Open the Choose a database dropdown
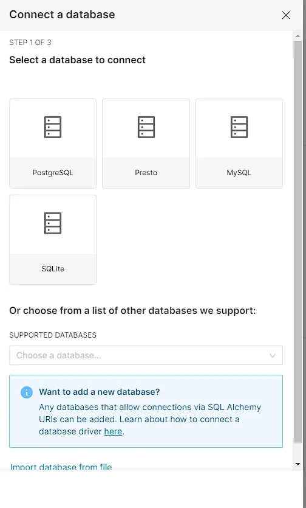The width and height of the screenshot is (306, 508). 146,355
